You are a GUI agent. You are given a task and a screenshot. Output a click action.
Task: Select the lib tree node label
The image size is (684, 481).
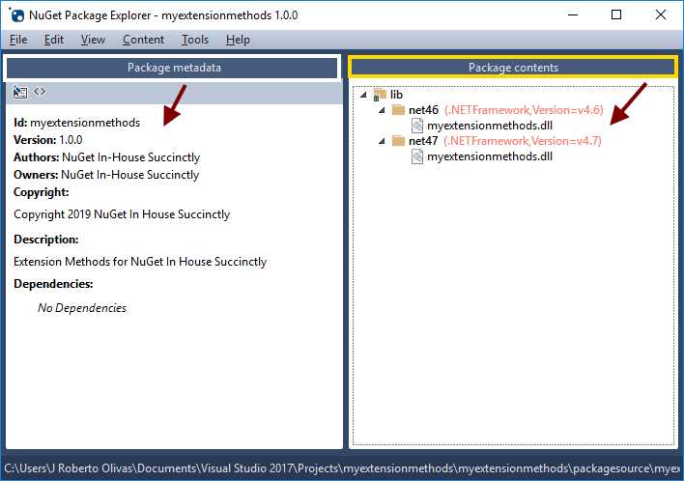tap(396, 95)
